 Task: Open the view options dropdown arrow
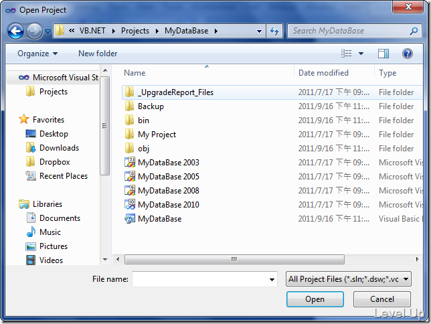click(361, 54)
